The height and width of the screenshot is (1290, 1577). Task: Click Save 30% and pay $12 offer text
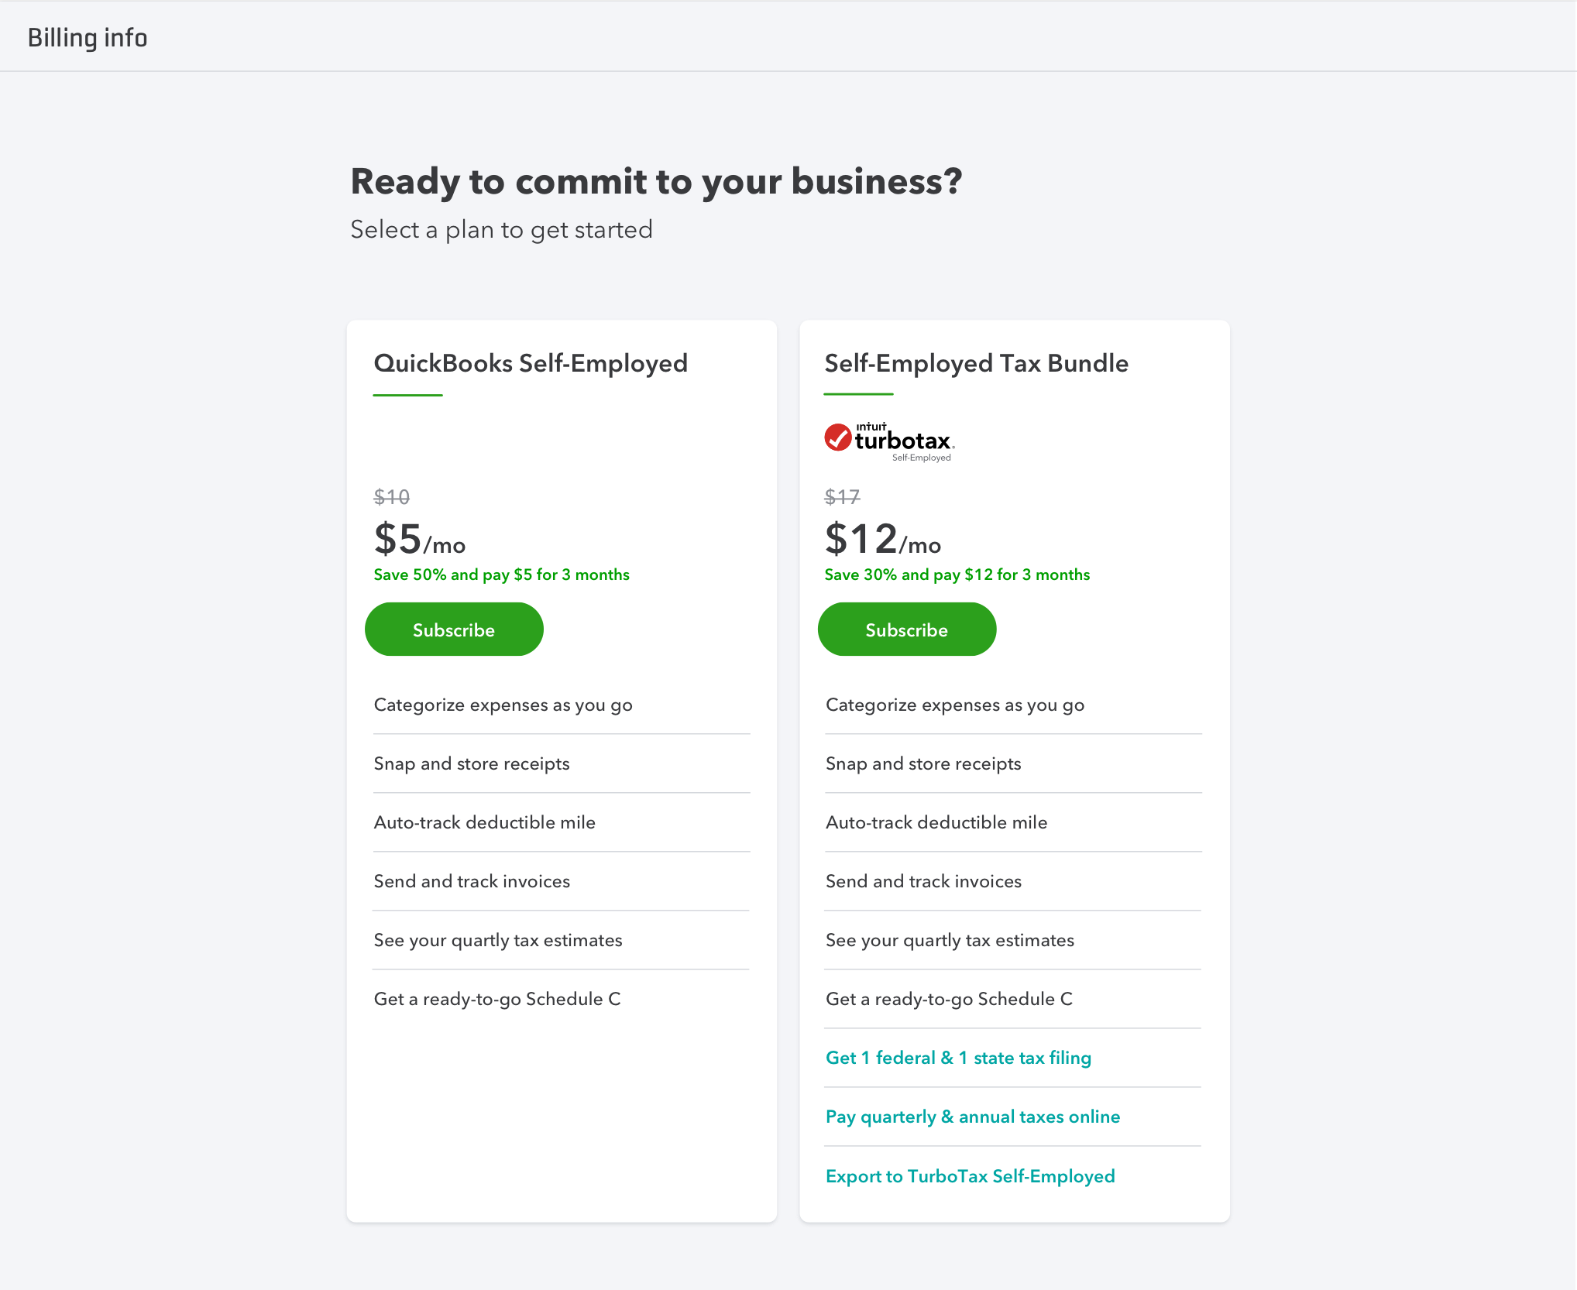[957, 575]
